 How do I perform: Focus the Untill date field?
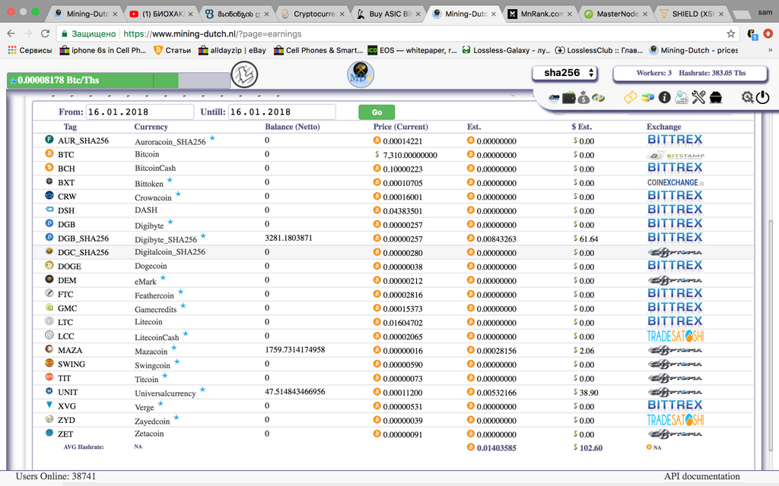pyautogui.click(x=281, y=112)
